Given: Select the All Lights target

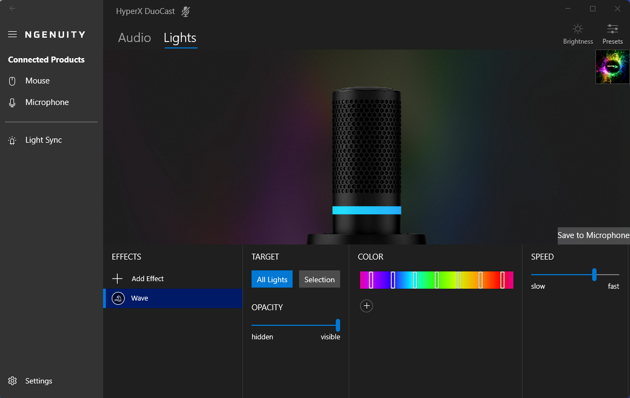Looking at the screenshot, I should point(272,280).
